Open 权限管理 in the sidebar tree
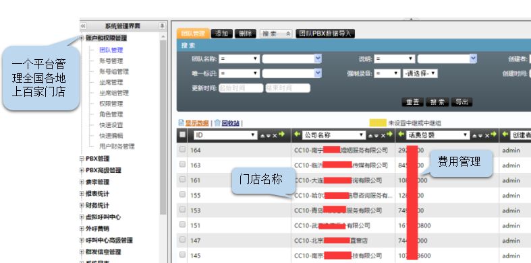This screenshot has height=263, width=531. (x=111, y=104)
